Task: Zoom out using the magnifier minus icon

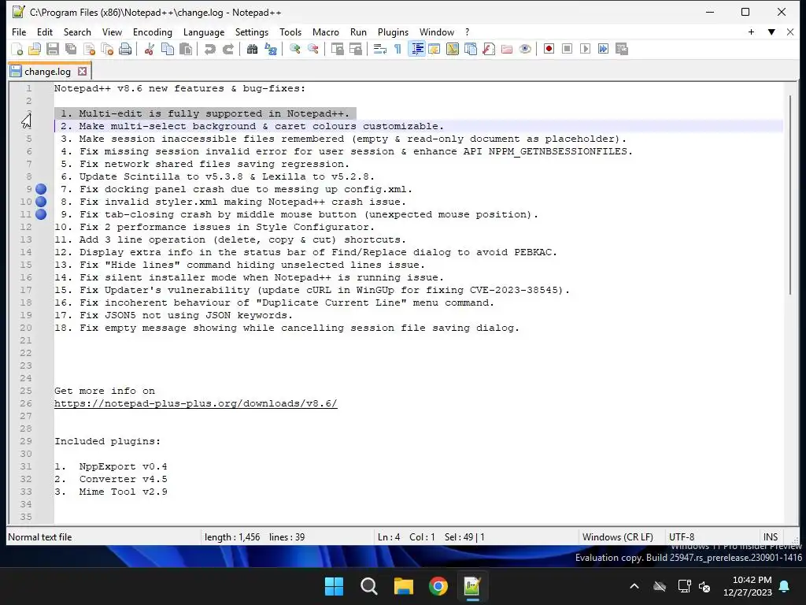Action: click(313, 50)
